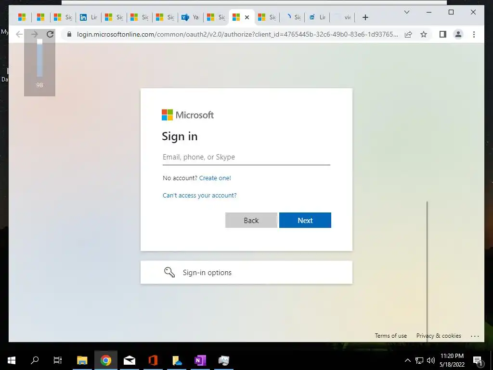
Task: Click the Back button
Action: (251, 220)
